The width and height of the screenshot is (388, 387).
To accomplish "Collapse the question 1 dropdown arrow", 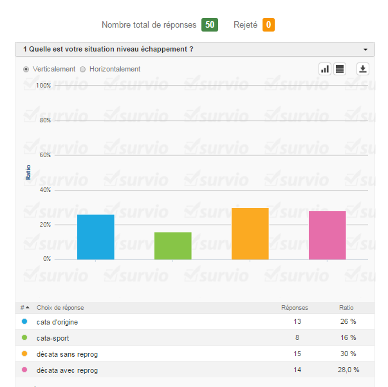I will [x=365, y=50].
